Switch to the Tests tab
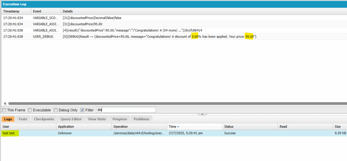The height and width of the screenshot is (161, 347). pos(23,119)
